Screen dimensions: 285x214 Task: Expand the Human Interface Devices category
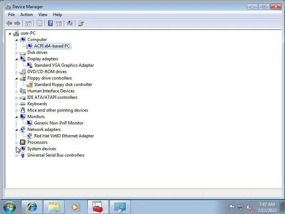click(16, 91)
